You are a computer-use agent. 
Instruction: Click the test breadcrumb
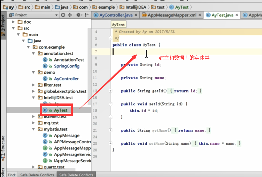click(158, 7)
